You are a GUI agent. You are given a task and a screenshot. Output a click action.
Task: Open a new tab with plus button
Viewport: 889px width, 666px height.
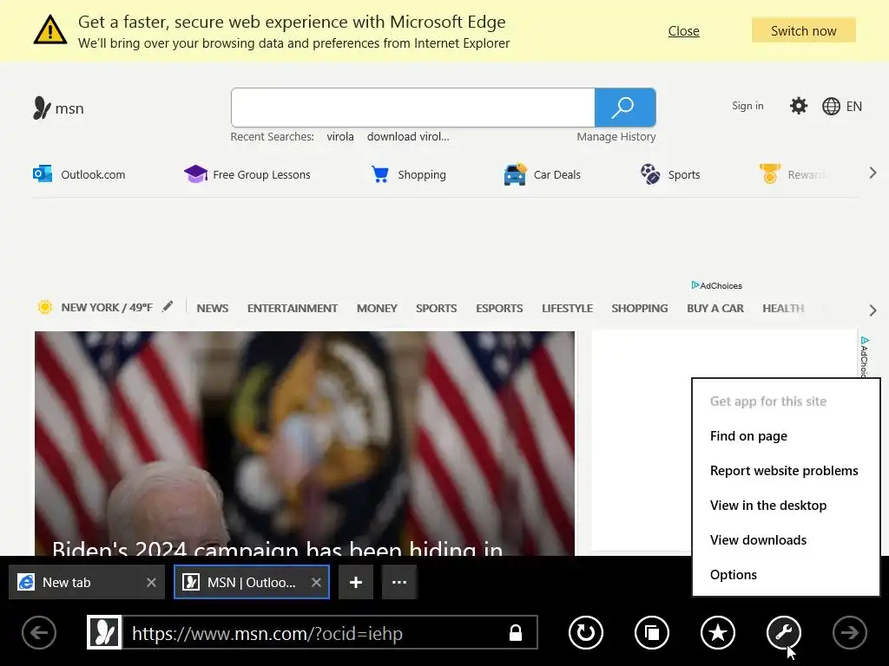point(356,582)
